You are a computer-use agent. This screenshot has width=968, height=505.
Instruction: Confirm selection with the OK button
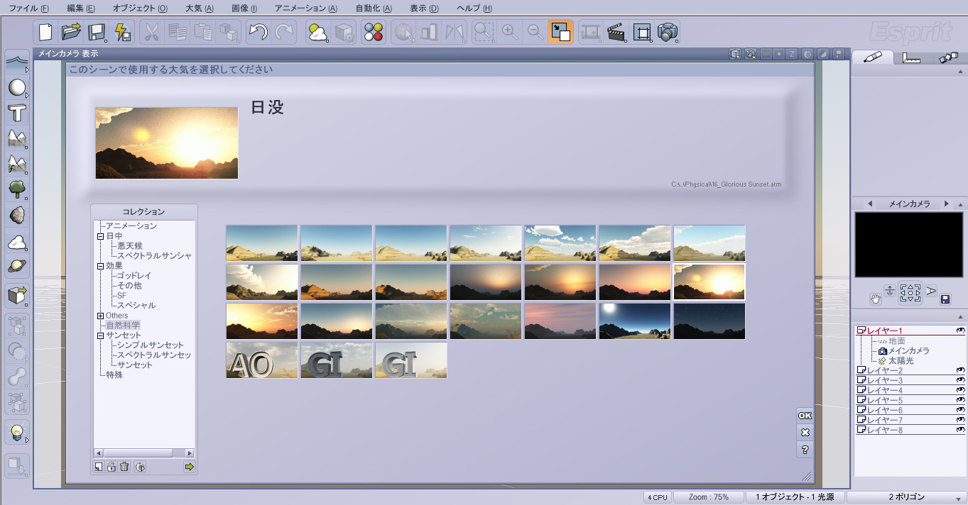click(x=805, y=416)
